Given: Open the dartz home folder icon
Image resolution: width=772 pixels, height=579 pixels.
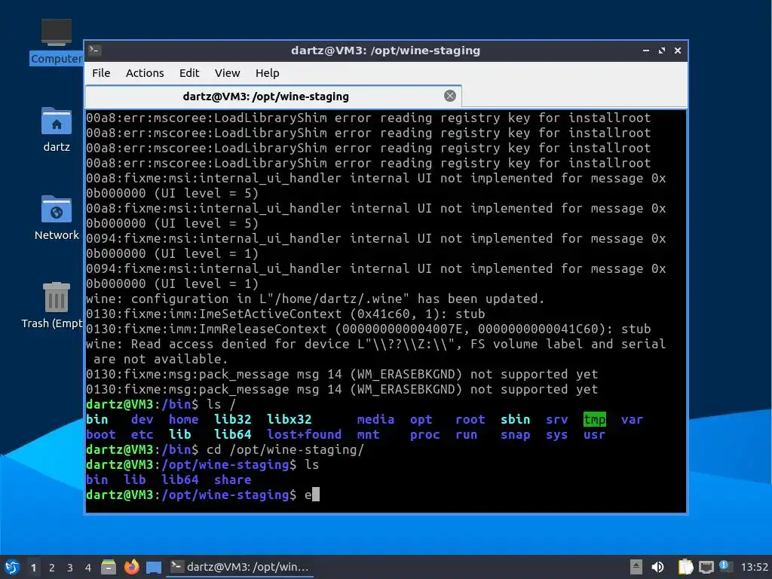Looking at the screenshot, I should click(x=56, y=130).
